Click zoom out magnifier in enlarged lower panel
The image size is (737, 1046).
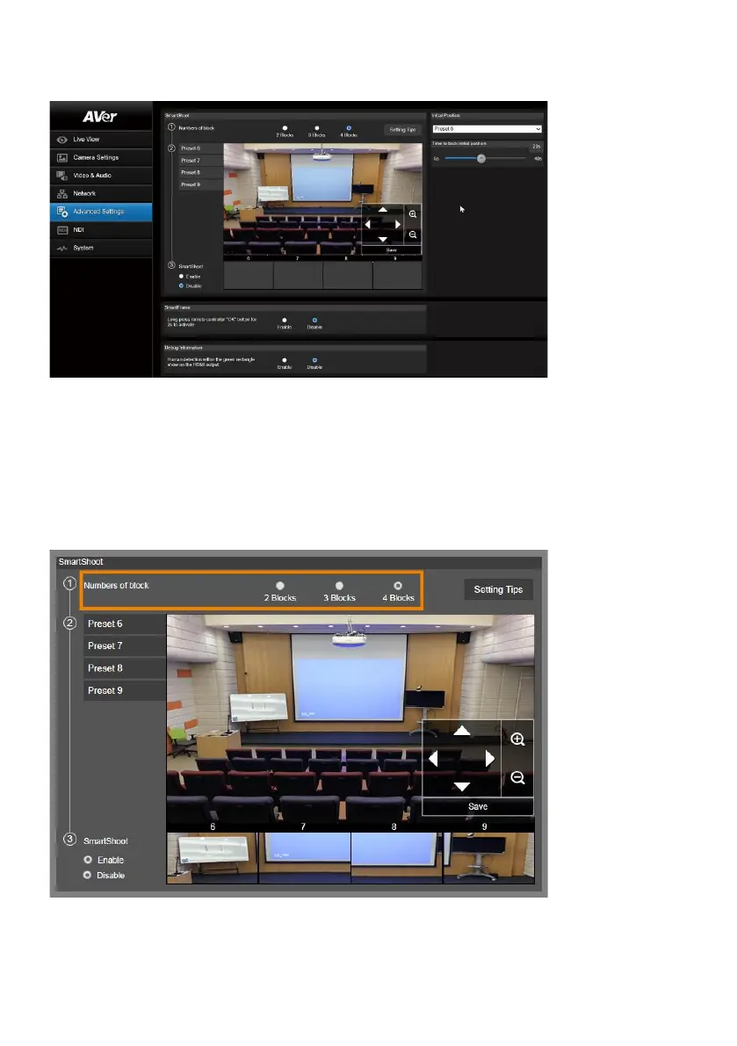coord(517,778)
